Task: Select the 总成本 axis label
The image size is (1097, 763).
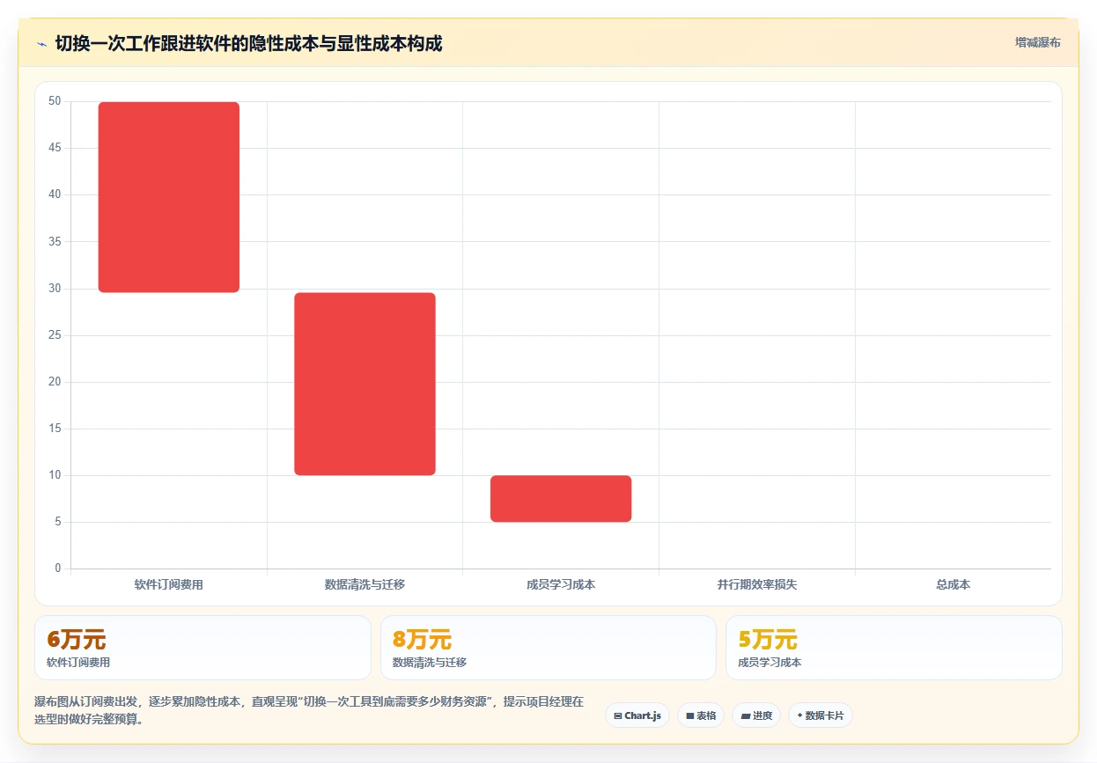Action: [x=953, y=584]
